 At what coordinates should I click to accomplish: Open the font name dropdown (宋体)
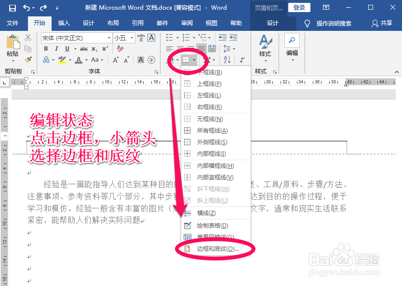point(109,38)
